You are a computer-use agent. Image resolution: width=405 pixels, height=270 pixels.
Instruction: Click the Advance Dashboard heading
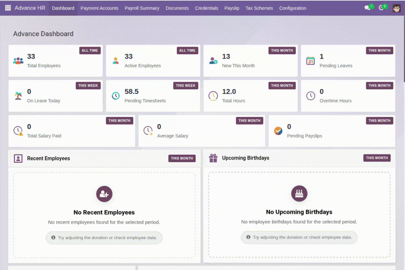(44, 34)
